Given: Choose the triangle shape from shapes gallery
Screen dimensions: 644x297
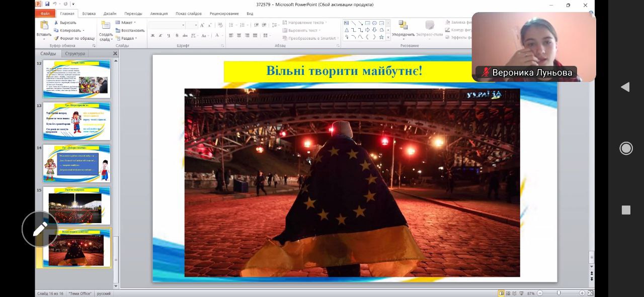Looking at the screenshot, I should pyautogui.click(x=347, y=30).
